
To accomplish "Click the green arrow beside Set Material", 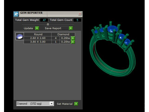I will click(x=76, y=104).
